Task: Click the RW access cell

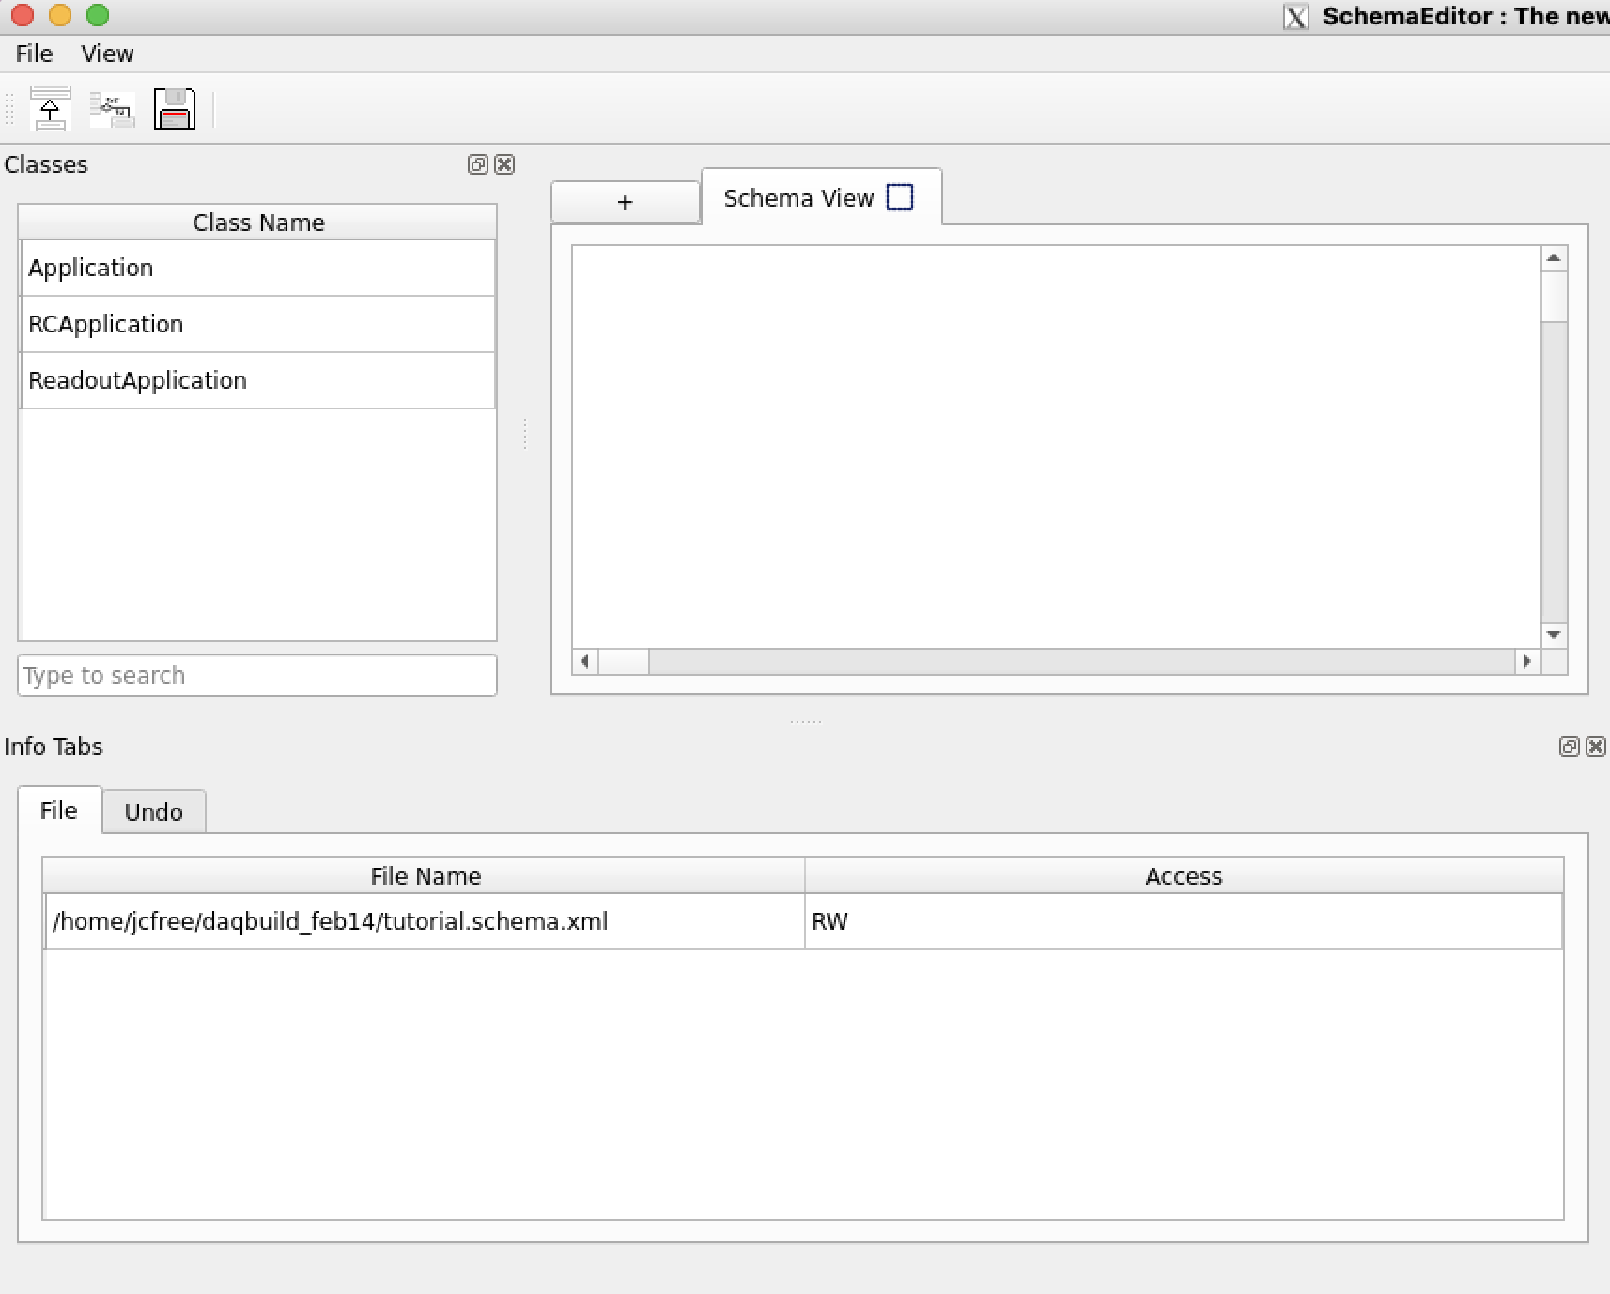Action: (1184, 921)
